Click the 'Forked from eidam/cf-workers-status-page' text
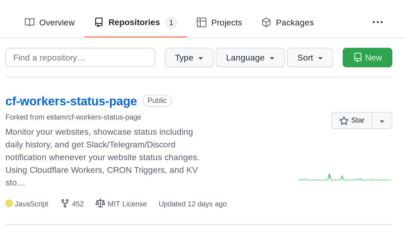Screen dimensions: 405x230 [73, 117]
